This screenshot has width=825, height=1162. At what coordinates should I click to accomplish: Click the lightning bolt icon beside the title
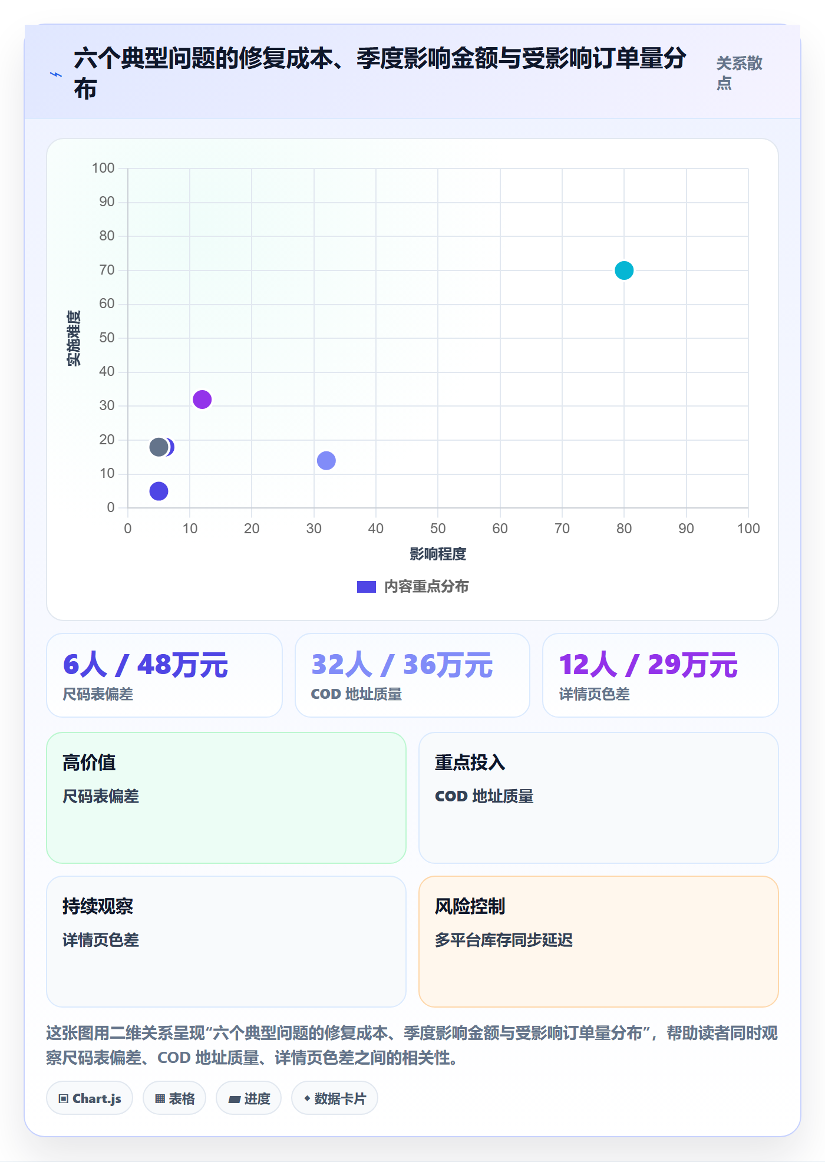pyautogui.click(x=56, y=74)
